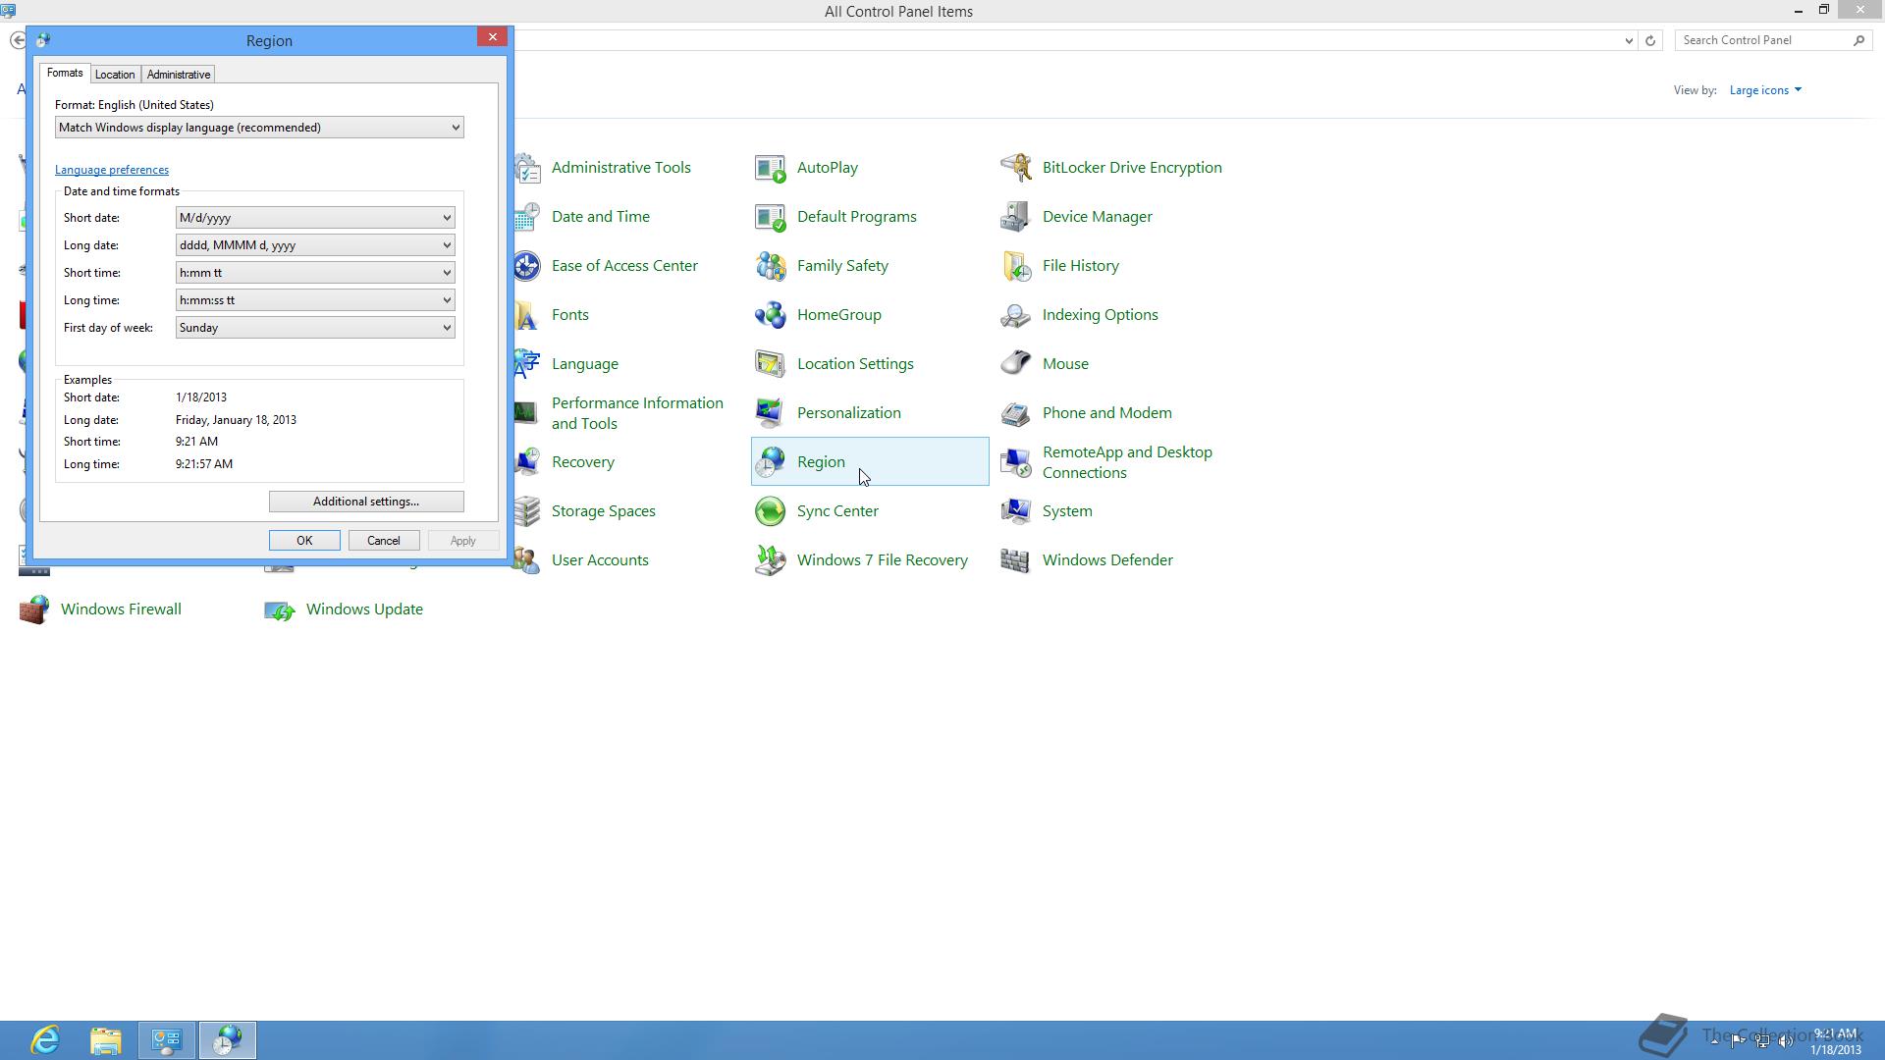Viewport: 1885px width, 1060px height.
Task: Expand the First day of week dropdown
Action: [446, 328]
